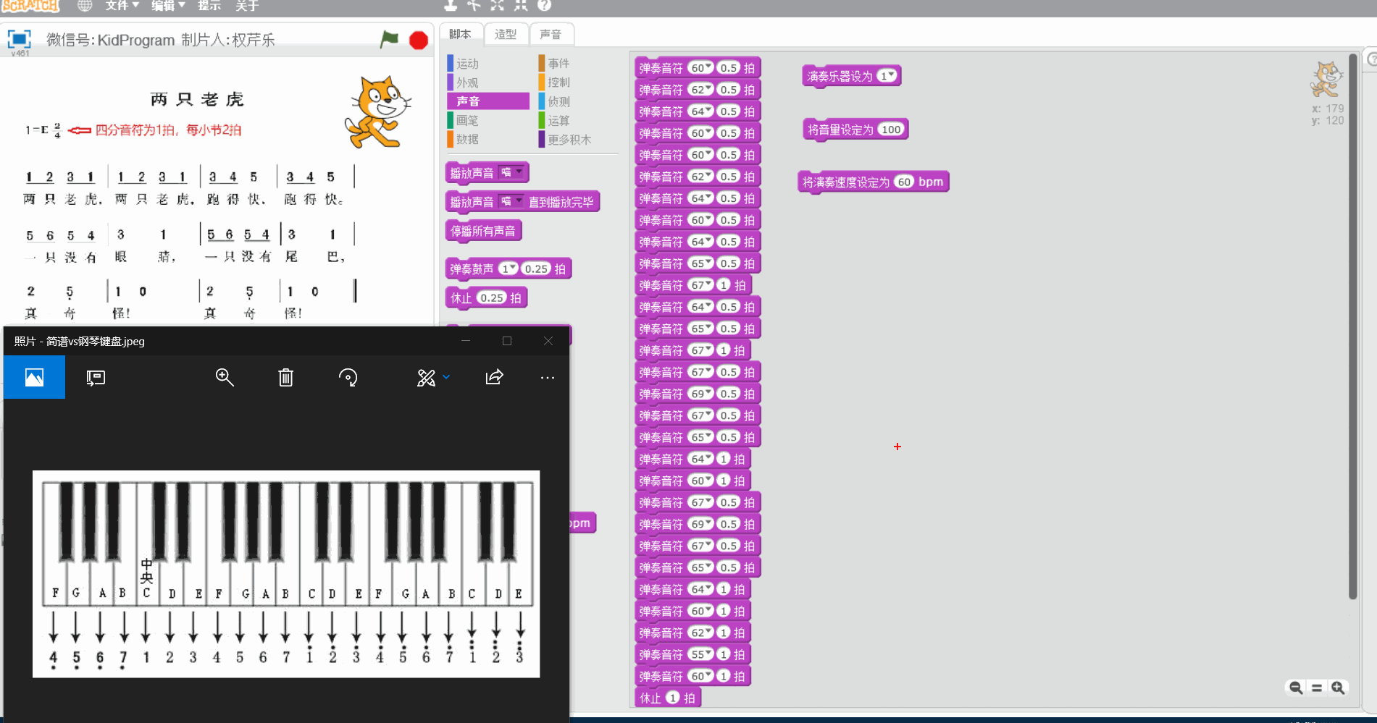Switch to the 脚本 tab
1377x723 pixels.
coord(460,34)
